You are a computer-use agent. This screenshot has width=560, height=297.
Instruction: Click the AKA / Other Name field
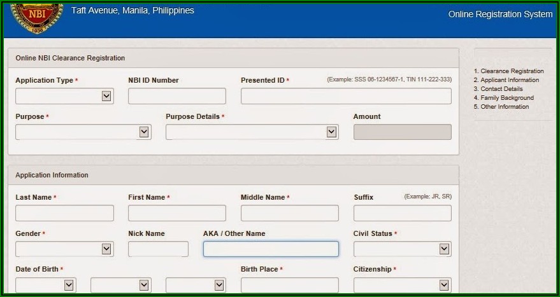(x=271, y=249)
